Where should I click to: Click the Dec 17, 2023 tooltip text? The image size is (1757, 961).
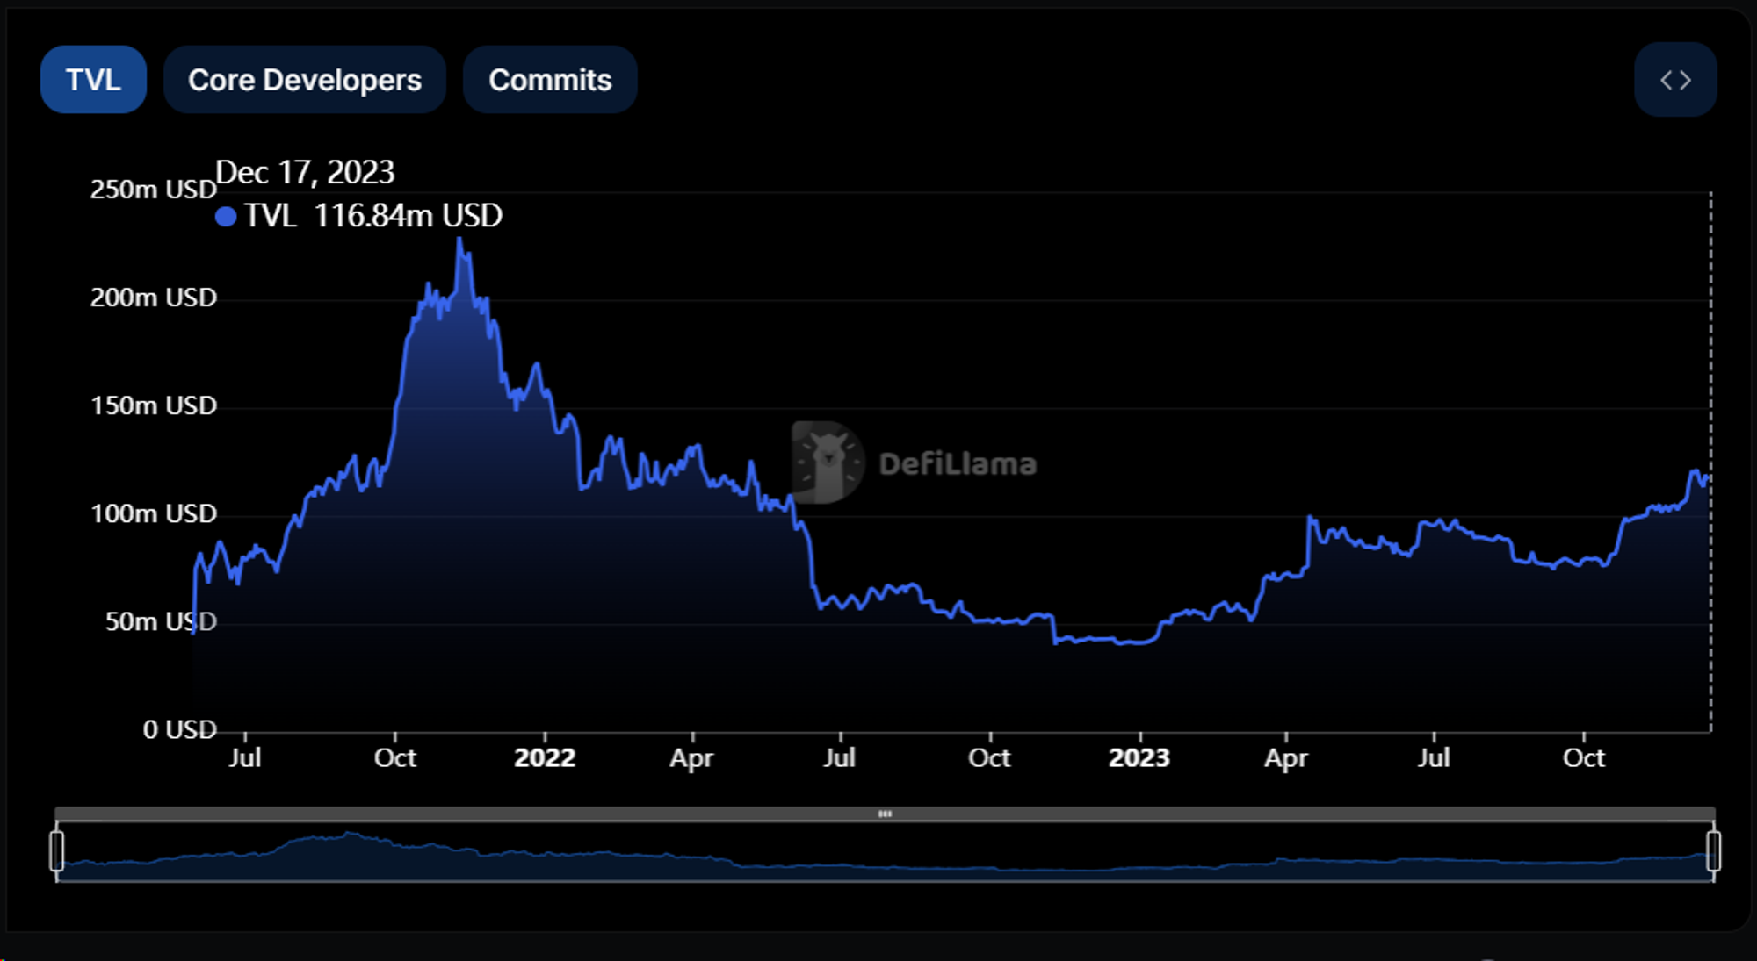[307, 172]
